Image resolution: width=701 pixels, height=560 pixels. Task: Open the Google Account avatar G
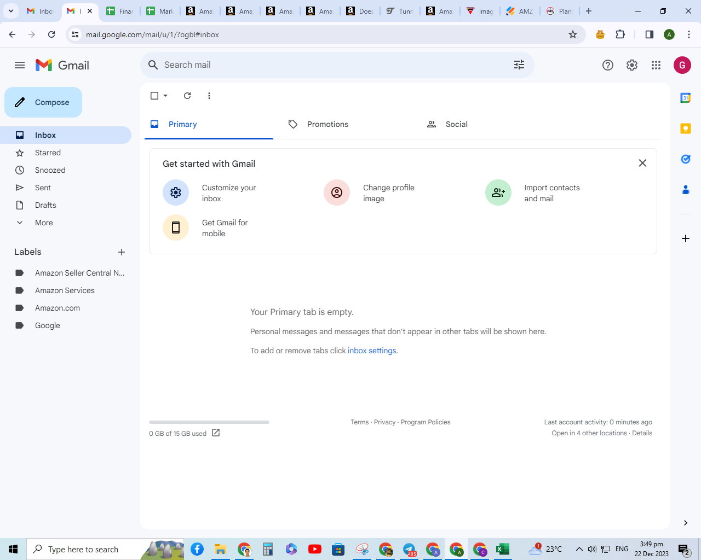(682, 65)
